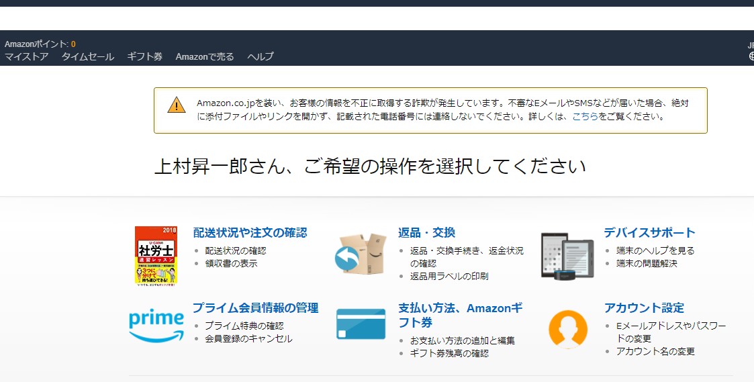754x382 pixels.
Task: Select ギフト券 in the navigation bar
Action: click(145, 56)
